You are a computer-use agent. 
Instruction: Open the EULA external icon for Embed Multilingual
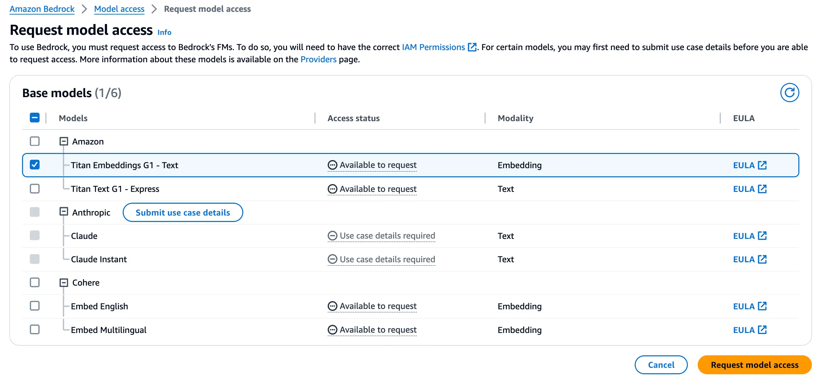pos(762,330)
